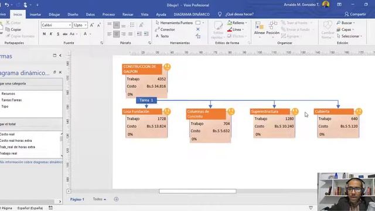Select the text block tool icon
The height and width of the screenshot is (211, 375).
[198, 36]
